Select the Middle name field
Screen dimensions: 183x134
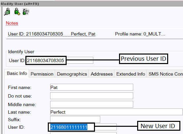92,104
